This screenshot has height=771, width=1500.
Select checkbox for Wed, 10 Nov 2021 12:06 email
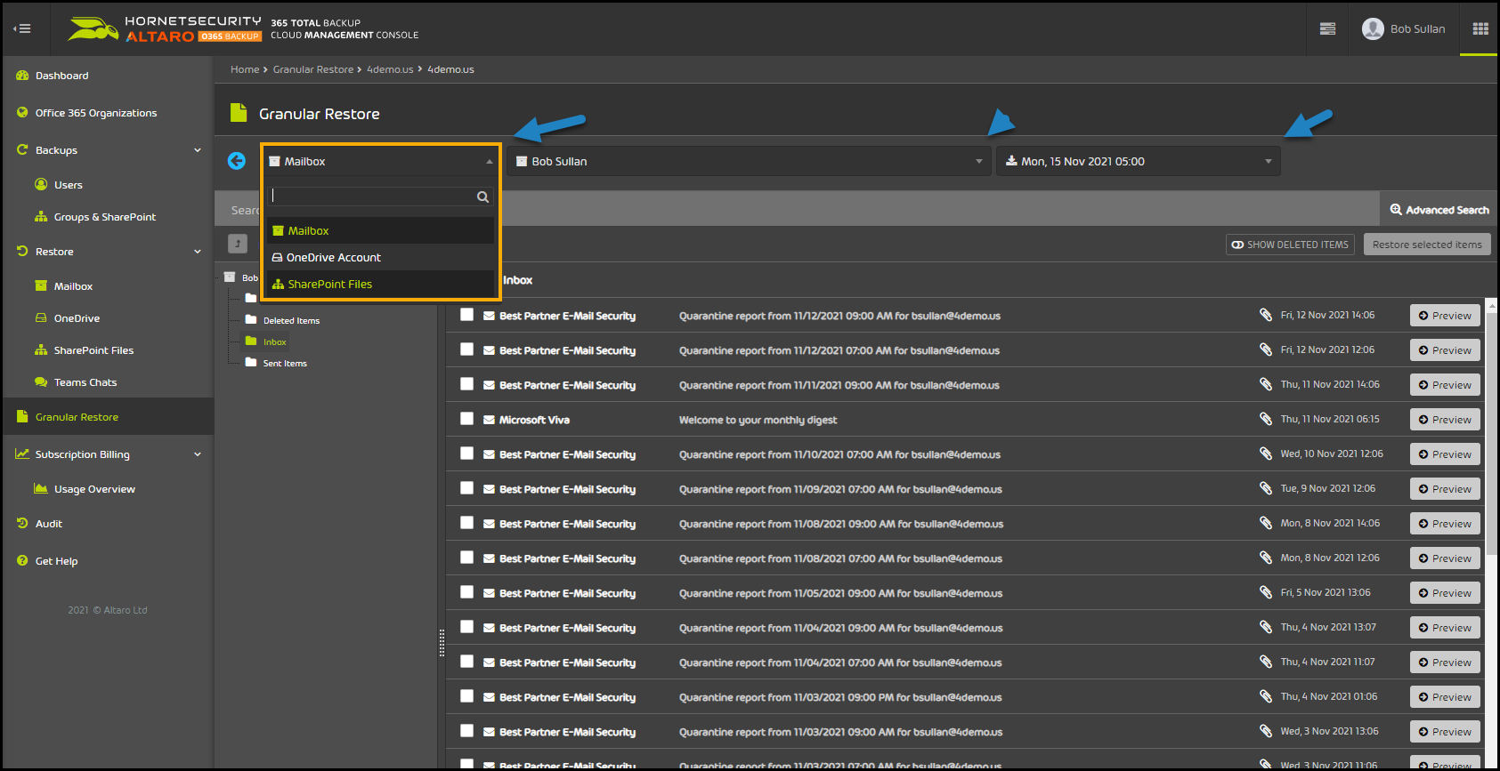click(x=466, y=454)
